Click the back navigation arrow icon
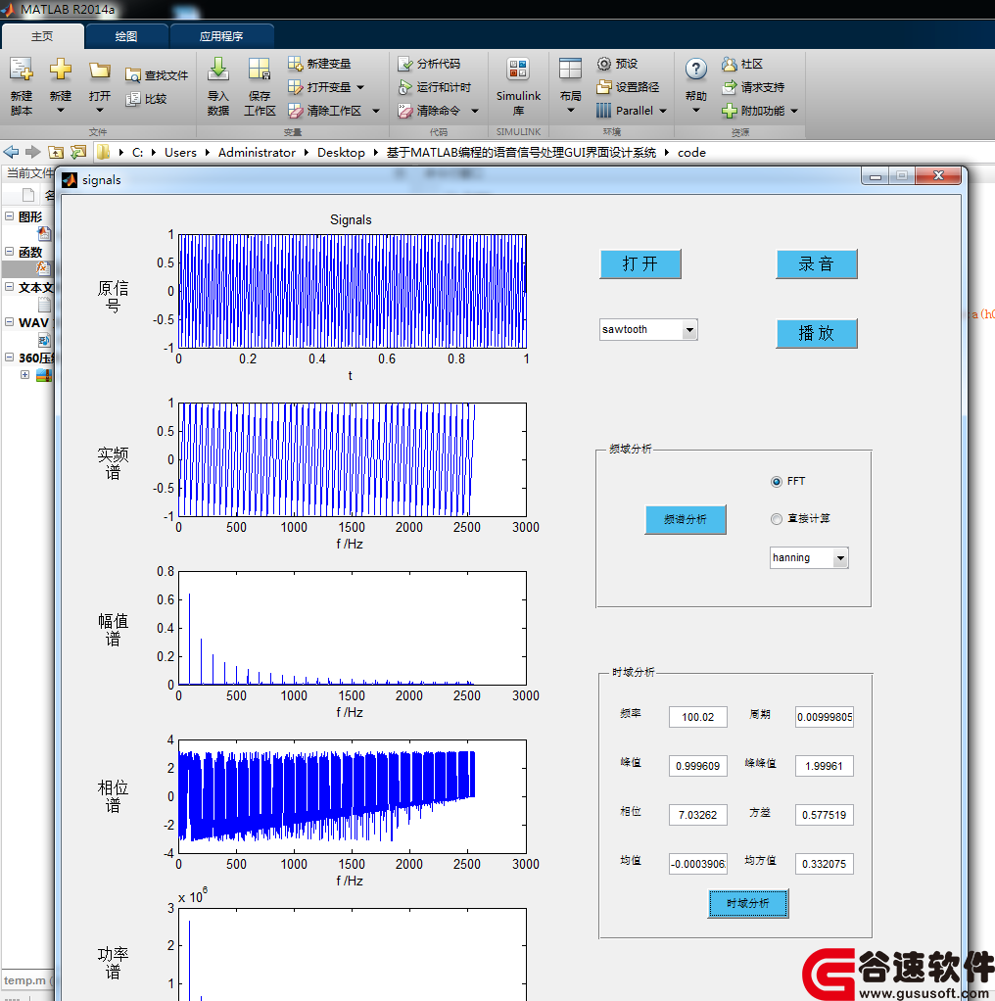The width and height of the screenshot is (995, 1001). pos(11,152)
